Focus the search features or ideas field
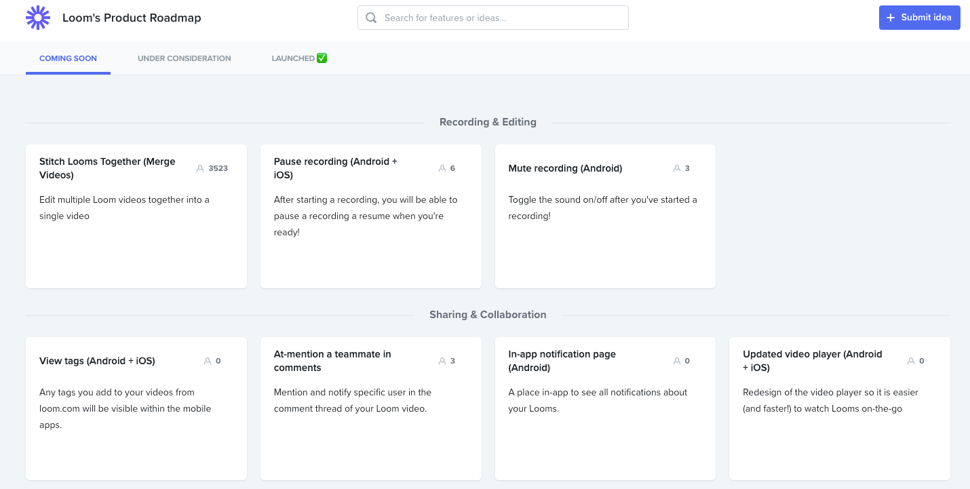The height and width of the screenshot is (489, 970). tap(493, 18)
